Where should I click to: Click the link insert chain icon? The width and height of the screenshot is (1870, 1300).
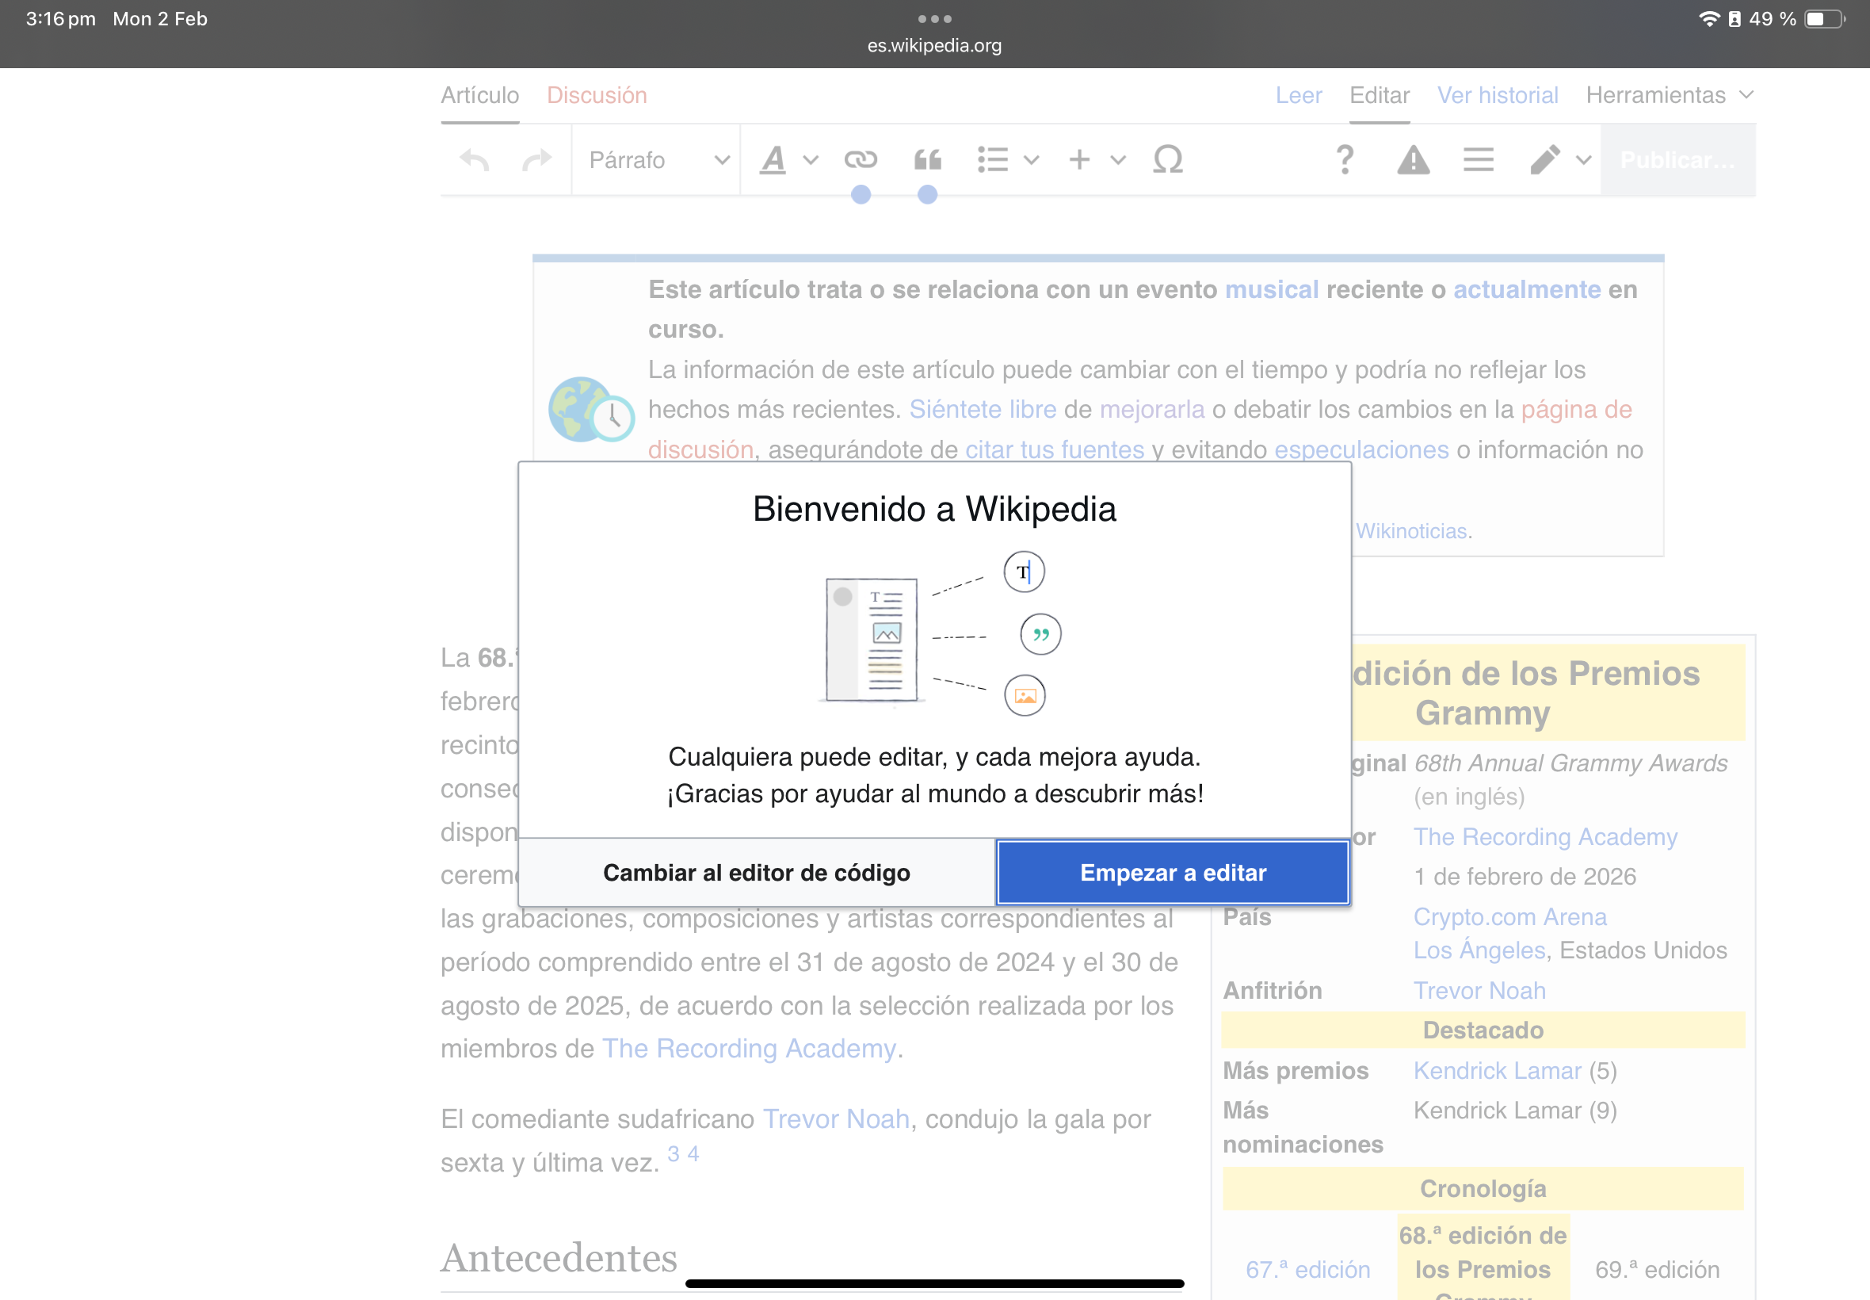[860, 159]
